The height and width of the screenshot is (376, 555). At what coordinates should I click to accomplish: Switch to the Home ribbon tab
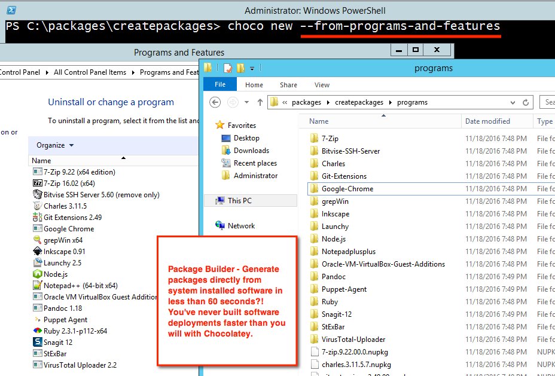click(254, 85)
